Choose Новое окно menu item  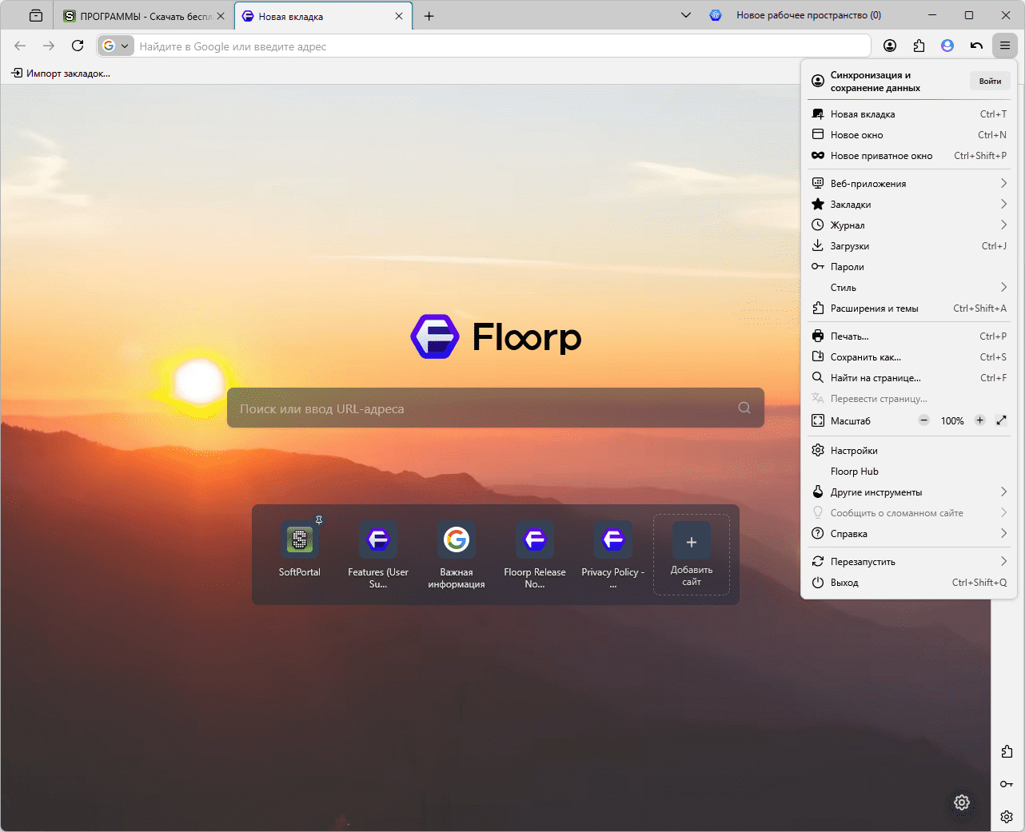(909, 135)
